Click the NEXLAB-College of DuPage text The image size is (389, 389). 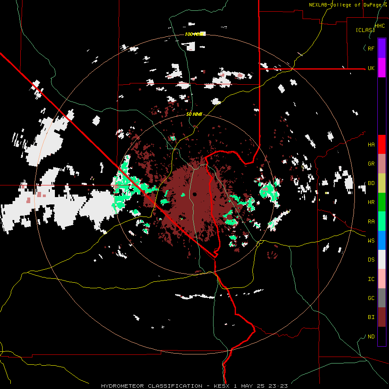tap(346, 5)
